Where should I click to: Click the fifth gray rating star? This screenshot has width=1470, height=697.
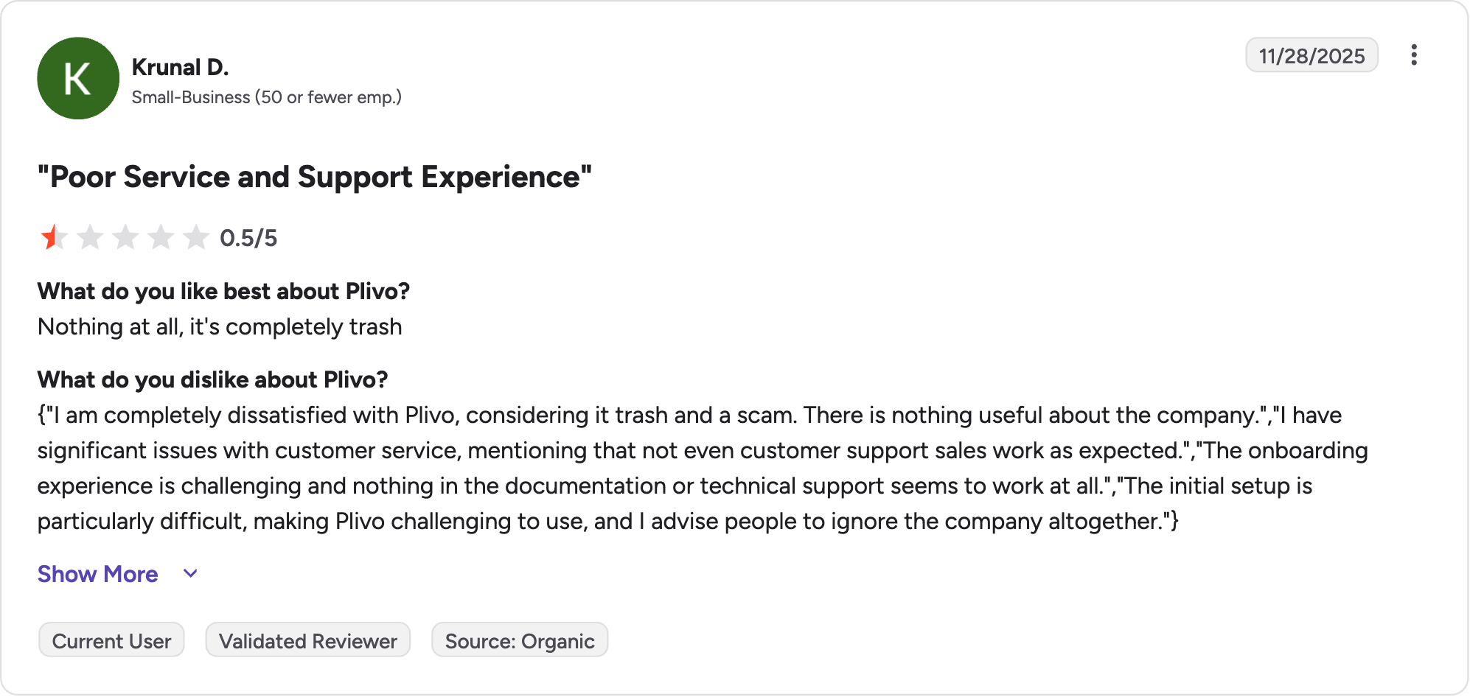point(196,237)
